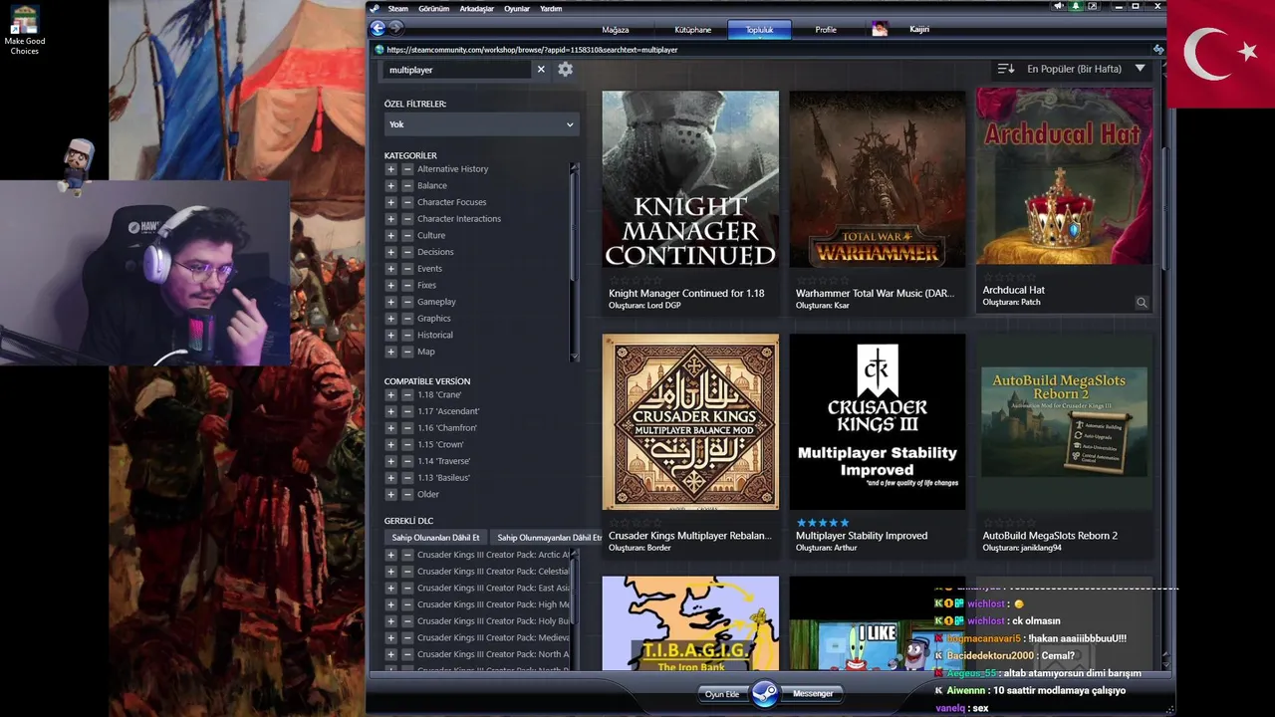
Task: Click the magnifier on Archducal Hat card
Action: coord(1142,303)
